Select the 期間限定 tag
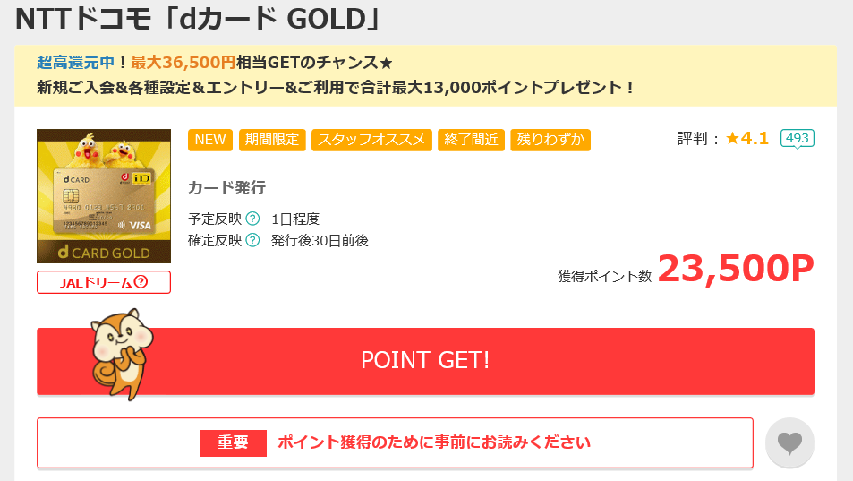This screenshot has width=853, height=481. (272, 140)
